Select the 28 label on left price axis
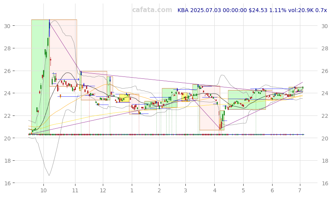This screenshot has height=197, width=332. 7,48
